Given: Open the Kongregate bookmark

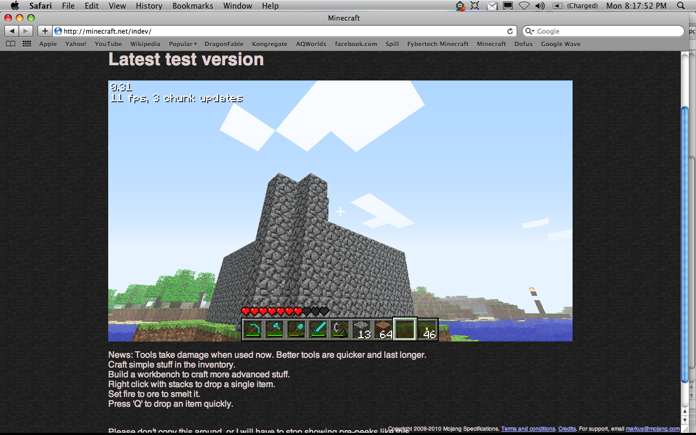Looking at the screenshot, I should [270, 44].
